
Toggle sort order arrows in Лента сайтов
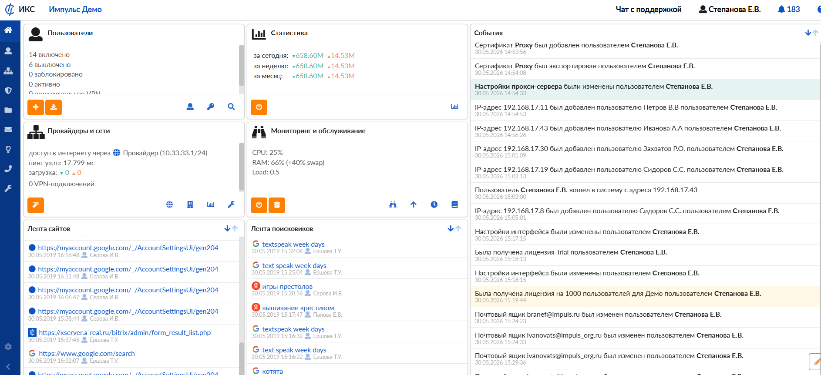(x=231, y=228)
